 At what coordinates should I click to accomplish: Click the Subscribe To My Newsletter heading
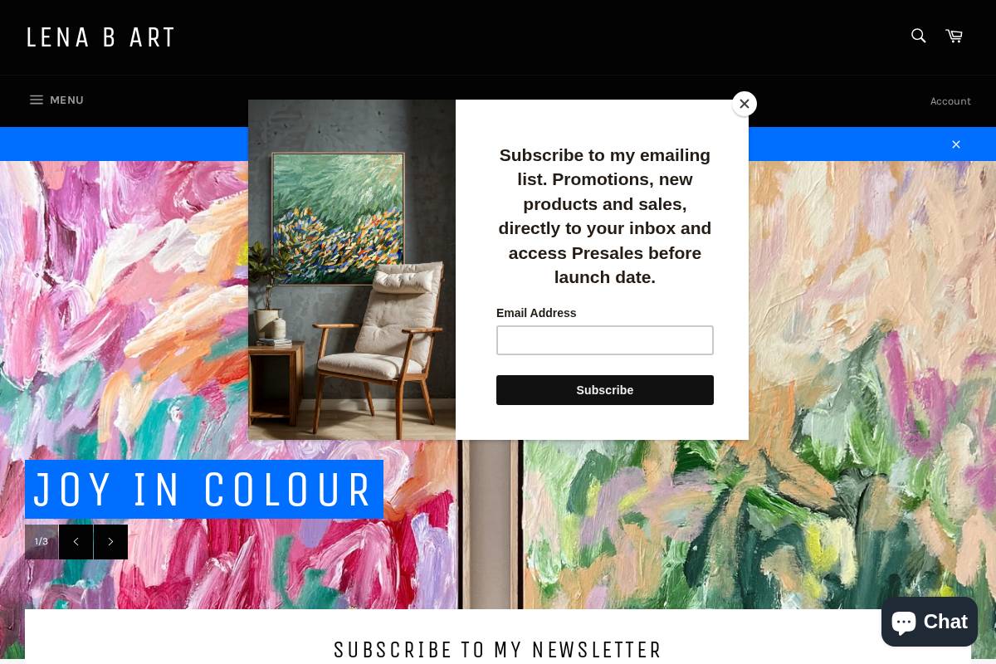pos(498,650)
